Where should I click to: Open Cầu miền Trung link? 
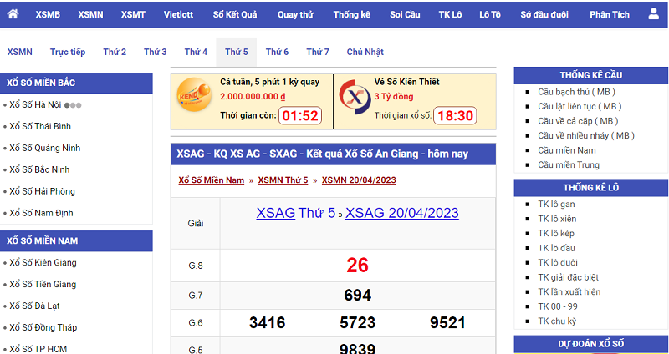[x=569, y=164]
